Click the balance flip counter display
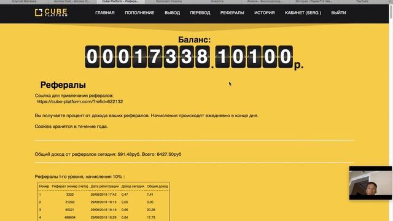Viewport: 393px width, 221px height. pos(189,56)
